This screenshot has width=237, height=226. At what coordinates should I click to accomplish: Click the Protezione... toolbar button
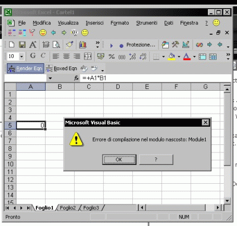(141, 45)
